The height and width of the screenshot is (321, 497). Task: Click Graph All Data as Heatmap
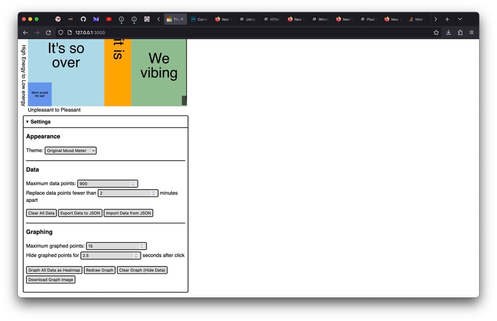(x=54, y=270)
